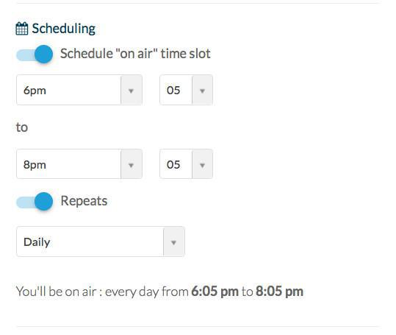Click the 6:05 pm summary time

(x=215, y=292)
